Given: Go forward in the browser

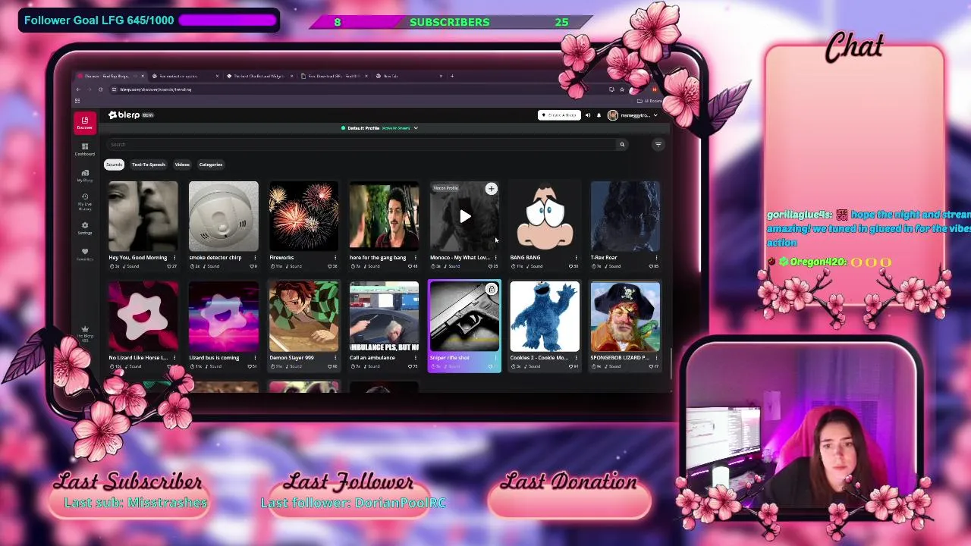Looking at the screenshot, I should (x=89, y=89).
